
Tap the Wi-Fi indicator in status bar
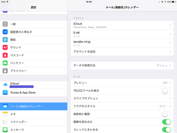[x=7, y=2]
